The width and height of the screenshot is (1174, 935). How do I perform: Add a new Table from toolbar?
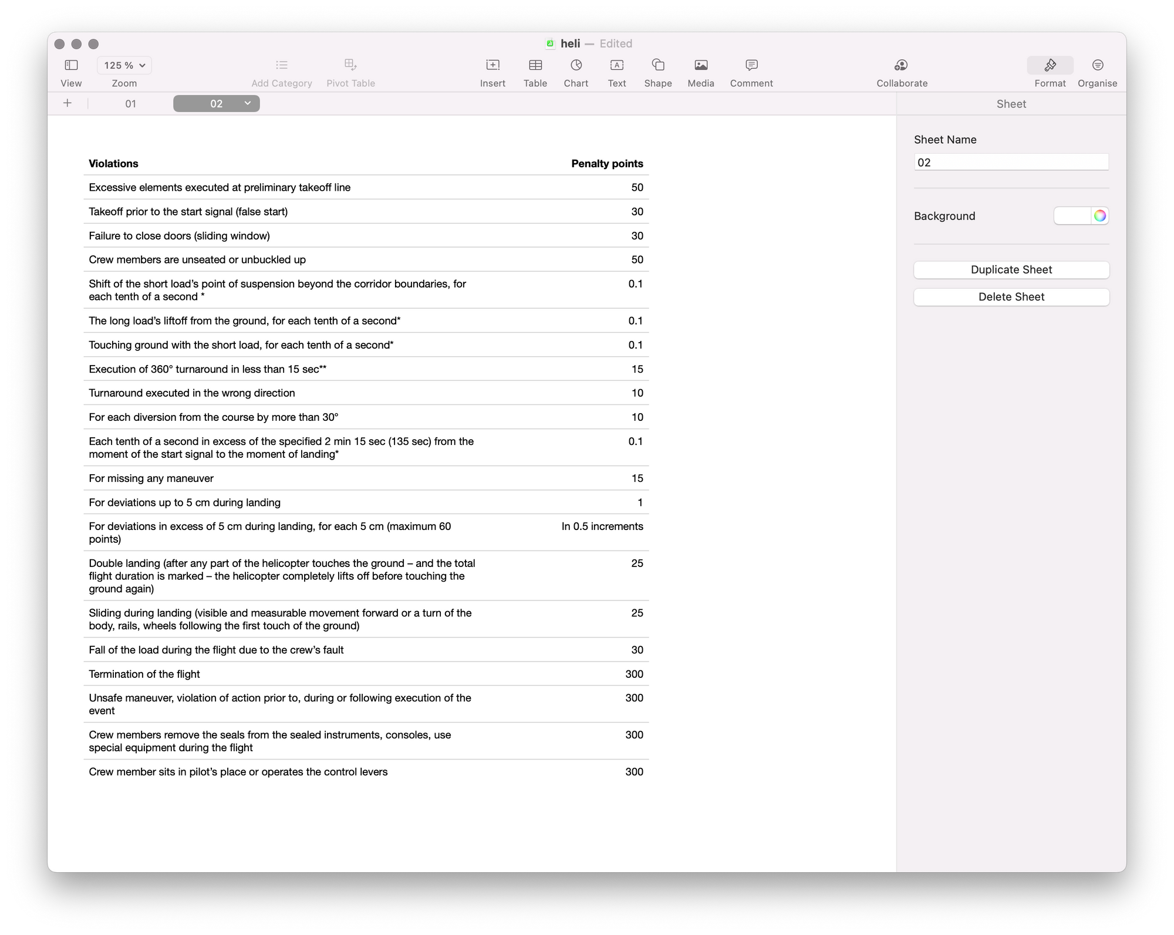[x=535, y=65]
